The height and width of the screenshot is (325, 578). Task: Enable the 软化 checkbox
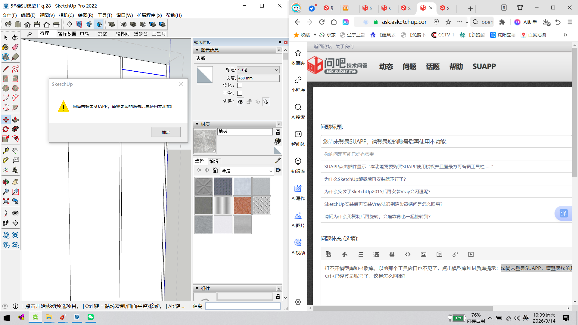(x=240, y=85)
